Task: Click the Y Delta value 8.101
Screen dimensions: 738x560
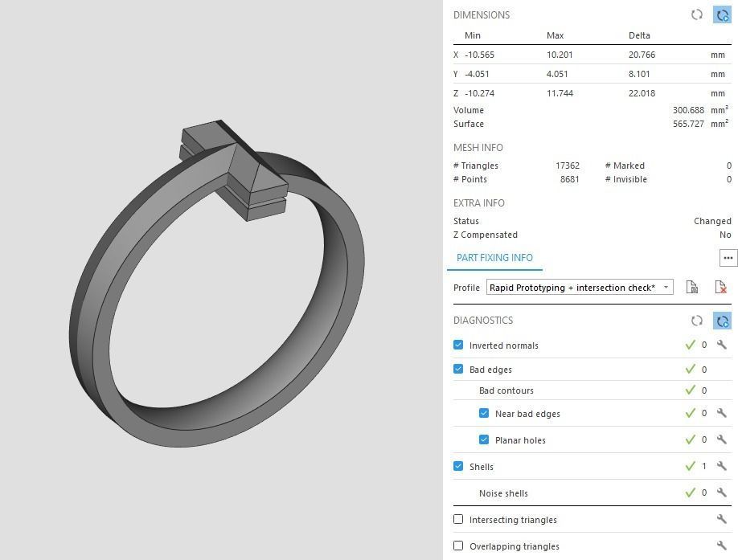Action: [x=639, y=74]
